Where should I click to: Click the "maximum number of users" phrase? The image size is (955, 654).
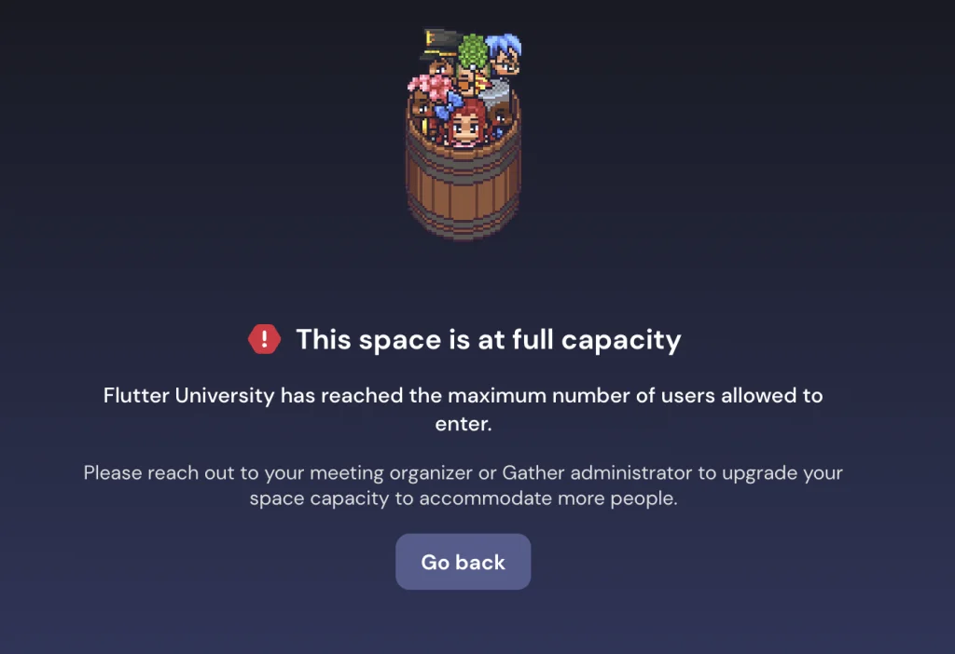[x=581, y=395]
